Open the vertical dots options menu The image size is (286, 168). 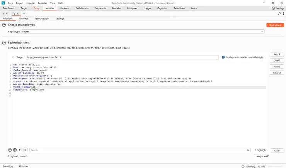click(x=283, y=13)
